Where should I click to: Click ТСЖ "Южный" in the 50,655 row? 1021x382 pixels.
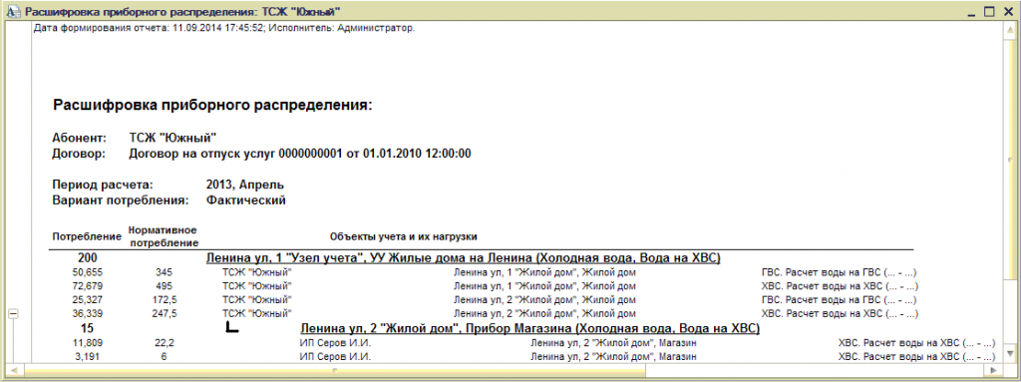pos(256,272)
